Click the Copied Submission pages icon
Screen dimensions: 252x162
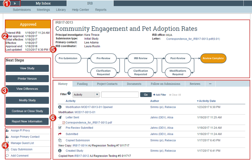pos(60,140)
